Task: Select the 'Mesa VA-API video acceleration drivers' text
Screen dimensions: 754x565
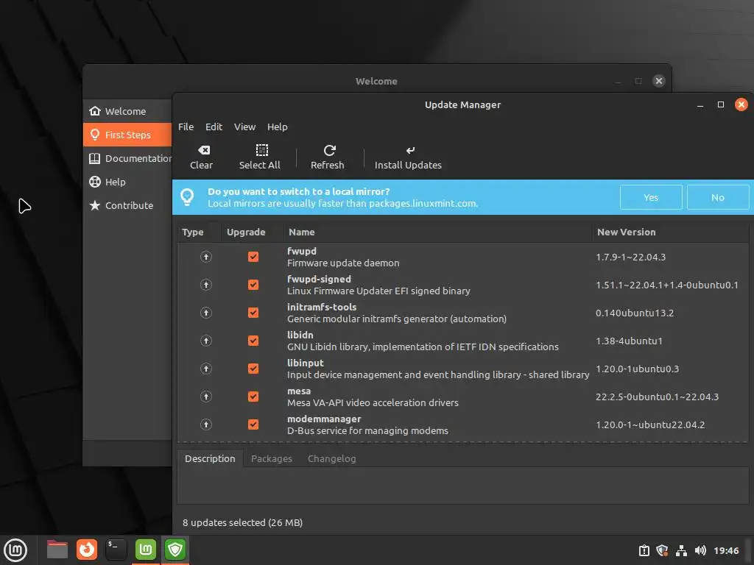Action: tap(373, 402)
